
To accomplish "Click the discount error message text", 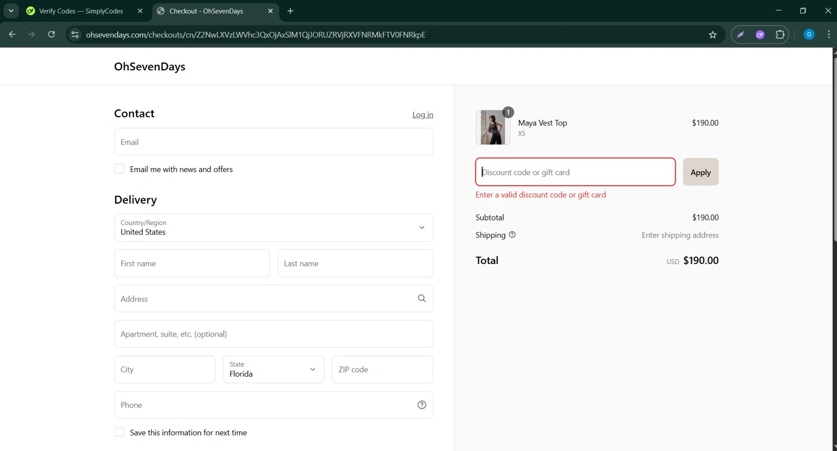I will click(541, 195).
